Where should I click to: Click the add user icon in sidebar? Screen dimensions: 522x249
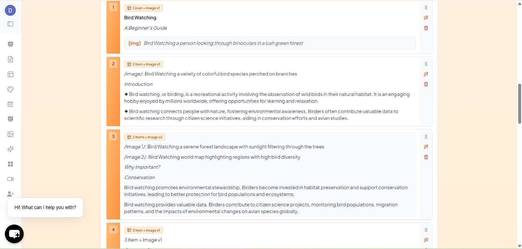point(10,194)
